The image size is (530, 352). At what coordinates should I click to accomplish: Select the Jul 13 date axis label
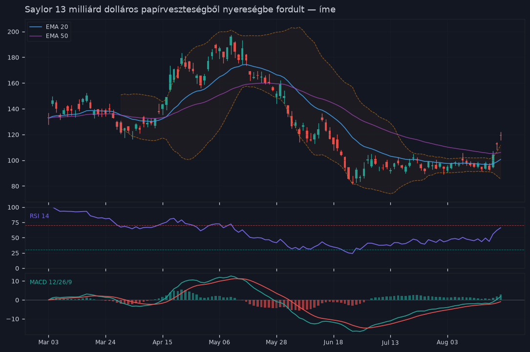tap(390, 343)
